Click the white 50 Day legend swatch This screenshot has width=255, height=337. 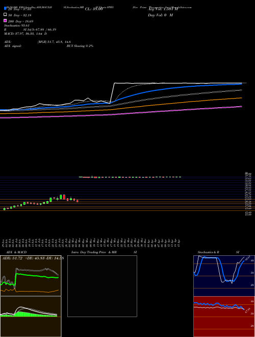[x=5, y=15]
